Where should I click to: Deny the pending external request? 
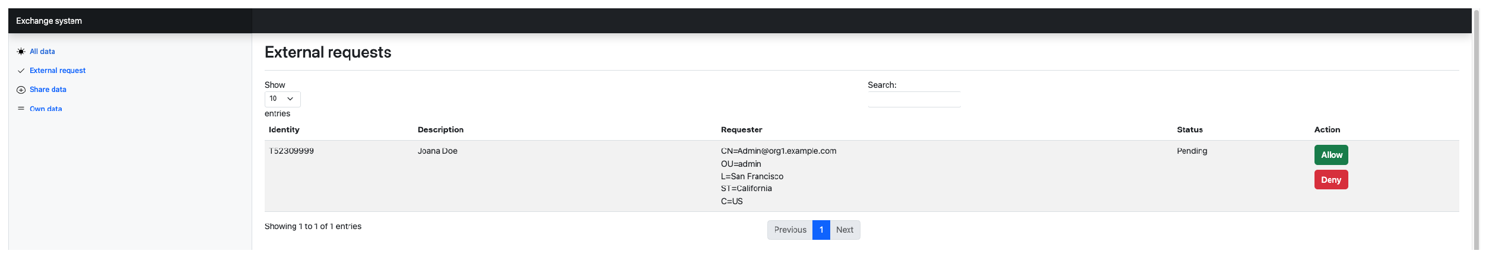pyautogui.click(x=1331, y=180)
